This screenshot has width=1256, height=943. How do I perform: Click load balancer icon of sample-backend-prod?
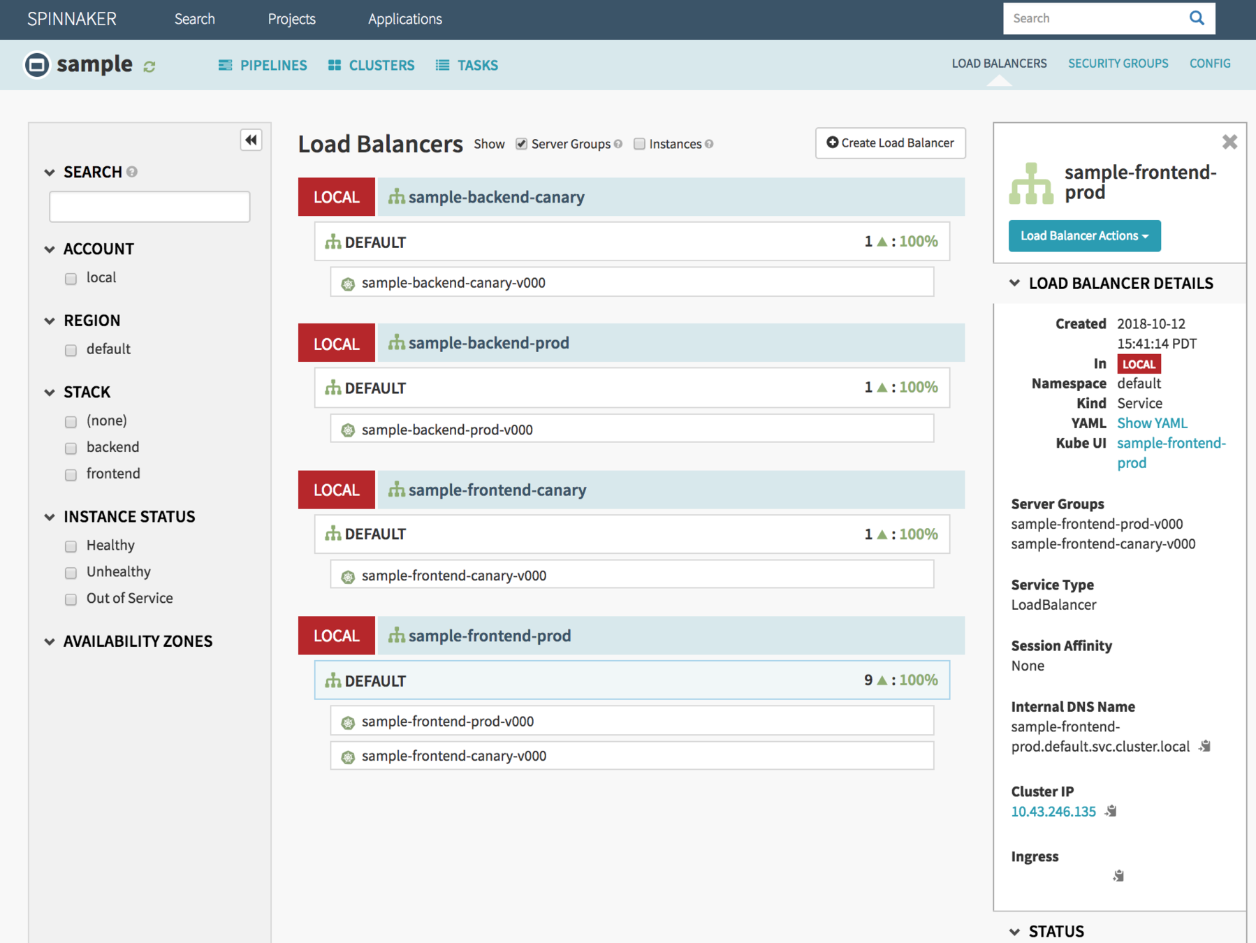(x=397, y=342)
